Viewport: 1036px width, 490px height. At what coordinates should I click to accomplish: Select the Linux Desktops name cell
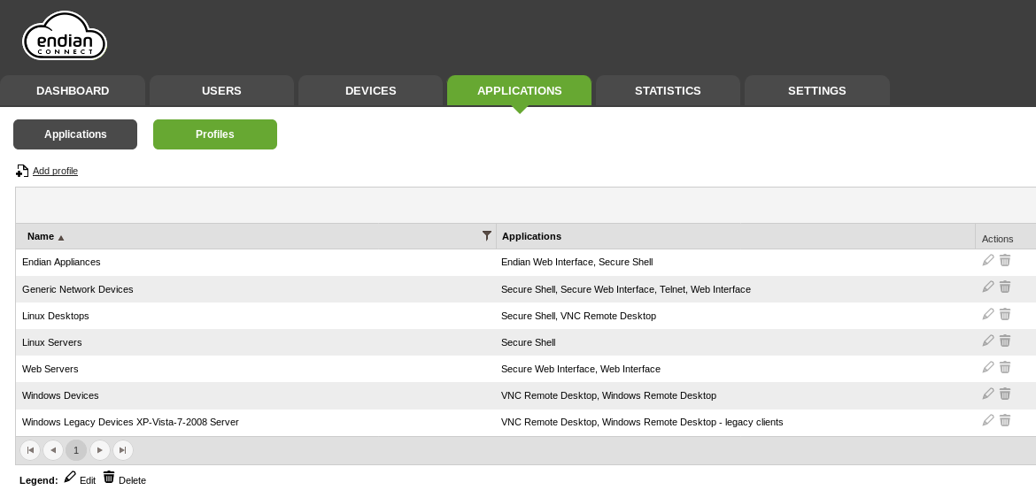tap(256, 316)
